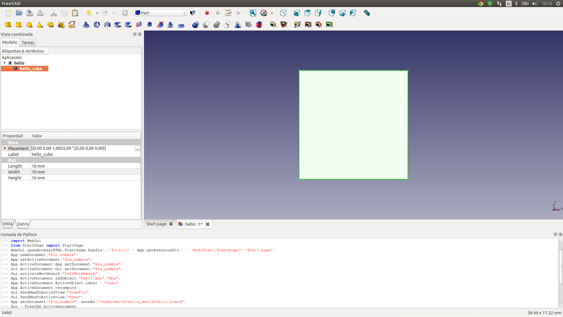Open the undo history dropdown arrow
Viewport: 563px width, 317px height.
[97, 13]
